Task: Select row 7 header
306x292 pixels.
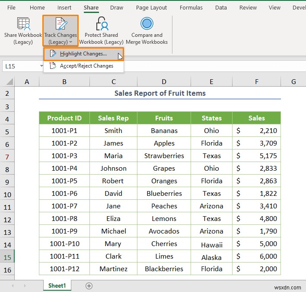Action: pos(7,156)
